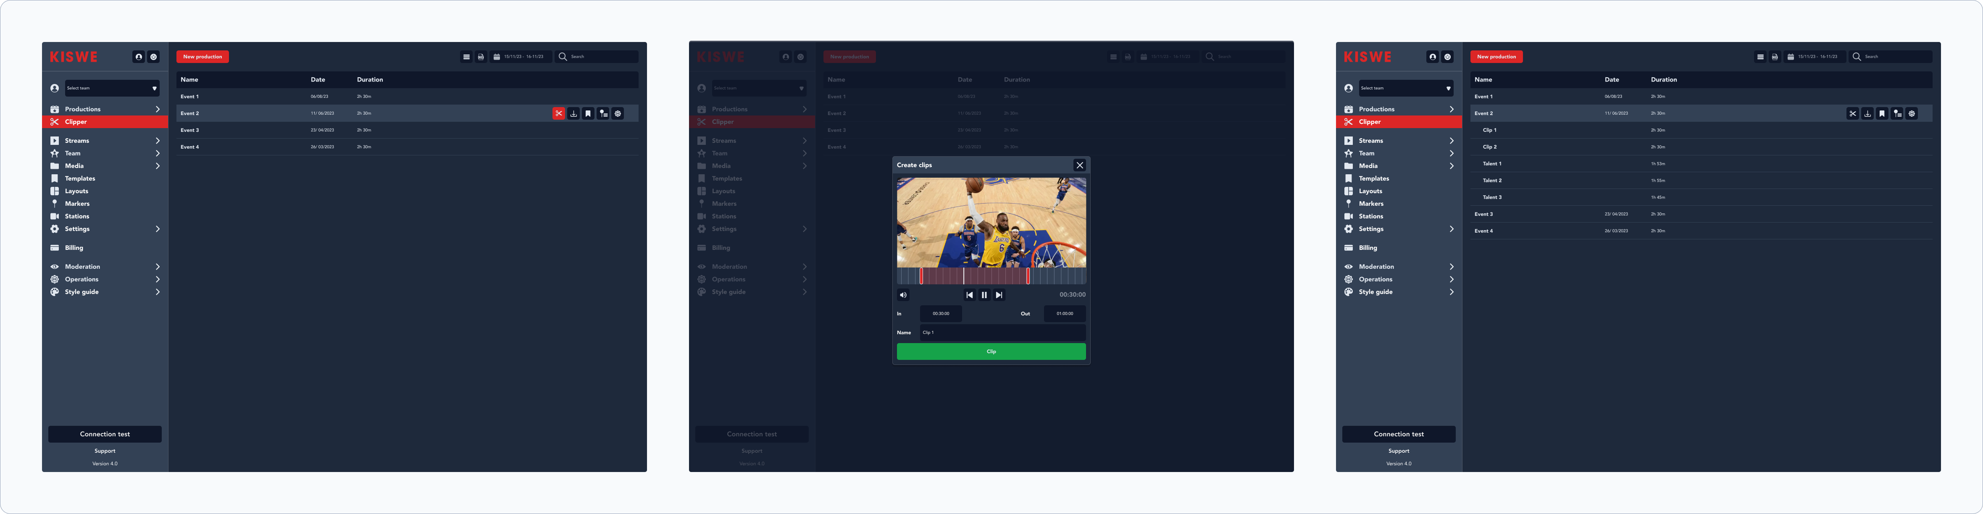
Task: Click Connection test button in left screen
Action: (105, 434)
